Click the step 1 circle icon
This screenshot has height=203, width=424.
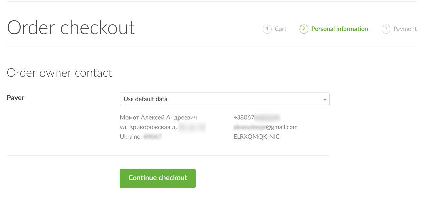[267, 29]
